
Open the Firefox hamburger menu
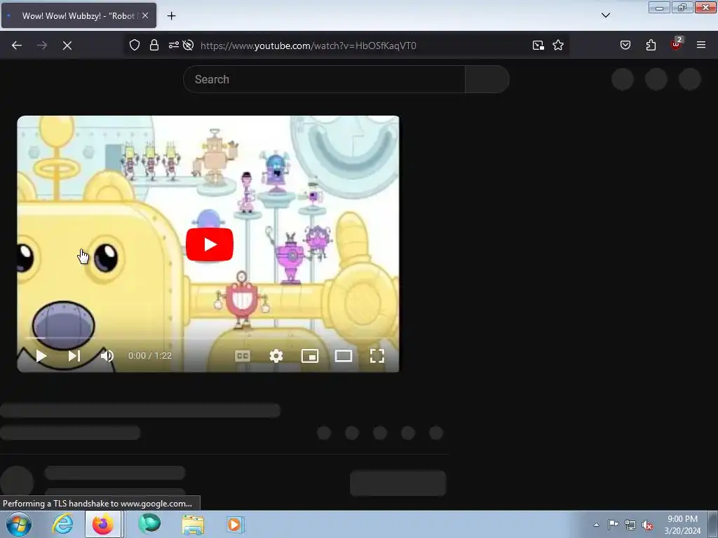coord(701,46)
